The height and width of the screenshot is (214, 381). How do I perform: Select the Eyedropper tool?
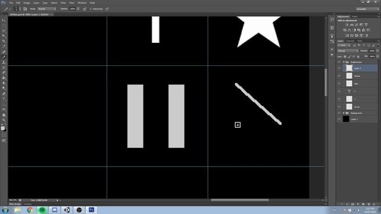[4, 46]
